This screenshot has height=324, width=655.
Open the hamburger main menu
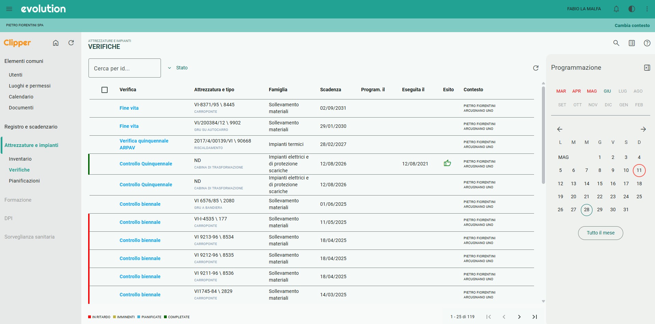9,9
